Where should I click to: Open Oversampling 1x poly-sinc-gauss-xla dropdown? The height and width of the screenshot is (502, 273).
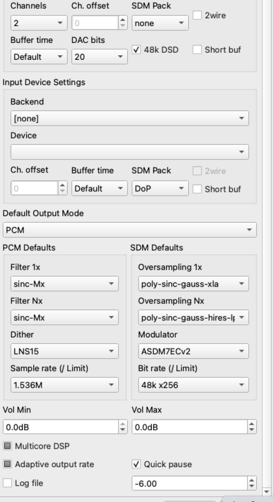pyautogui.click(x=193, y=283)
